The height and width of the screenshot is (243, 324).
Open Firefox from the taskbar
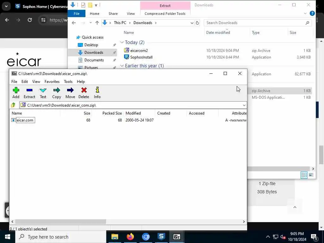(x=130, y=237)
